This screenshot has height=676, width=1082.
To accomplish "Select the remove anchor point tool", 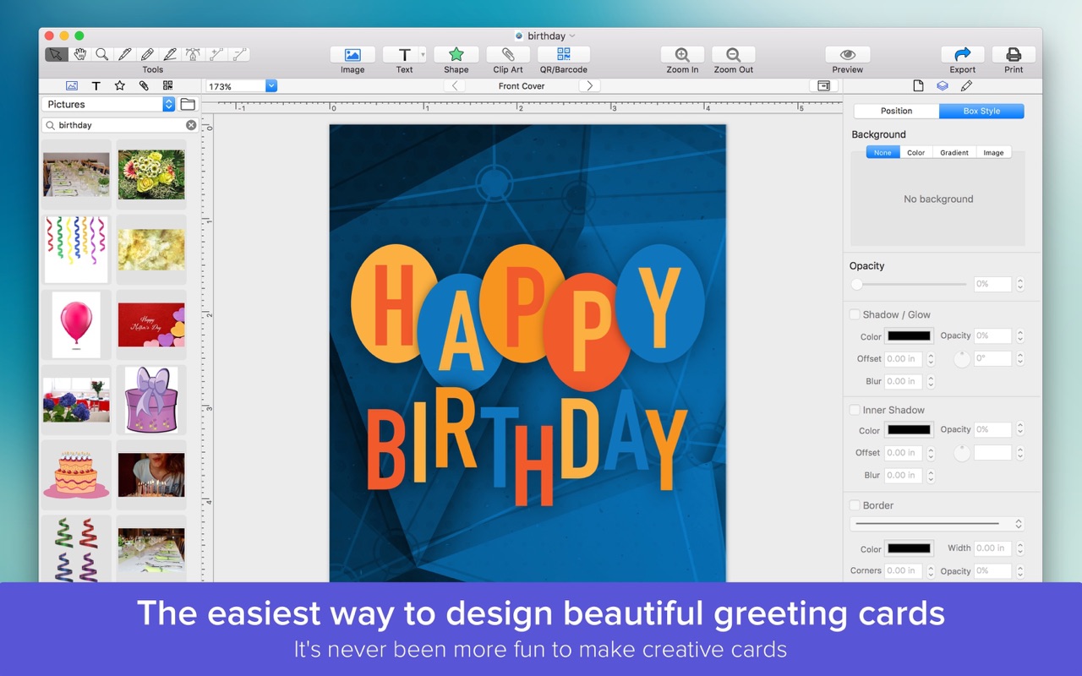I will click(239, 54).
